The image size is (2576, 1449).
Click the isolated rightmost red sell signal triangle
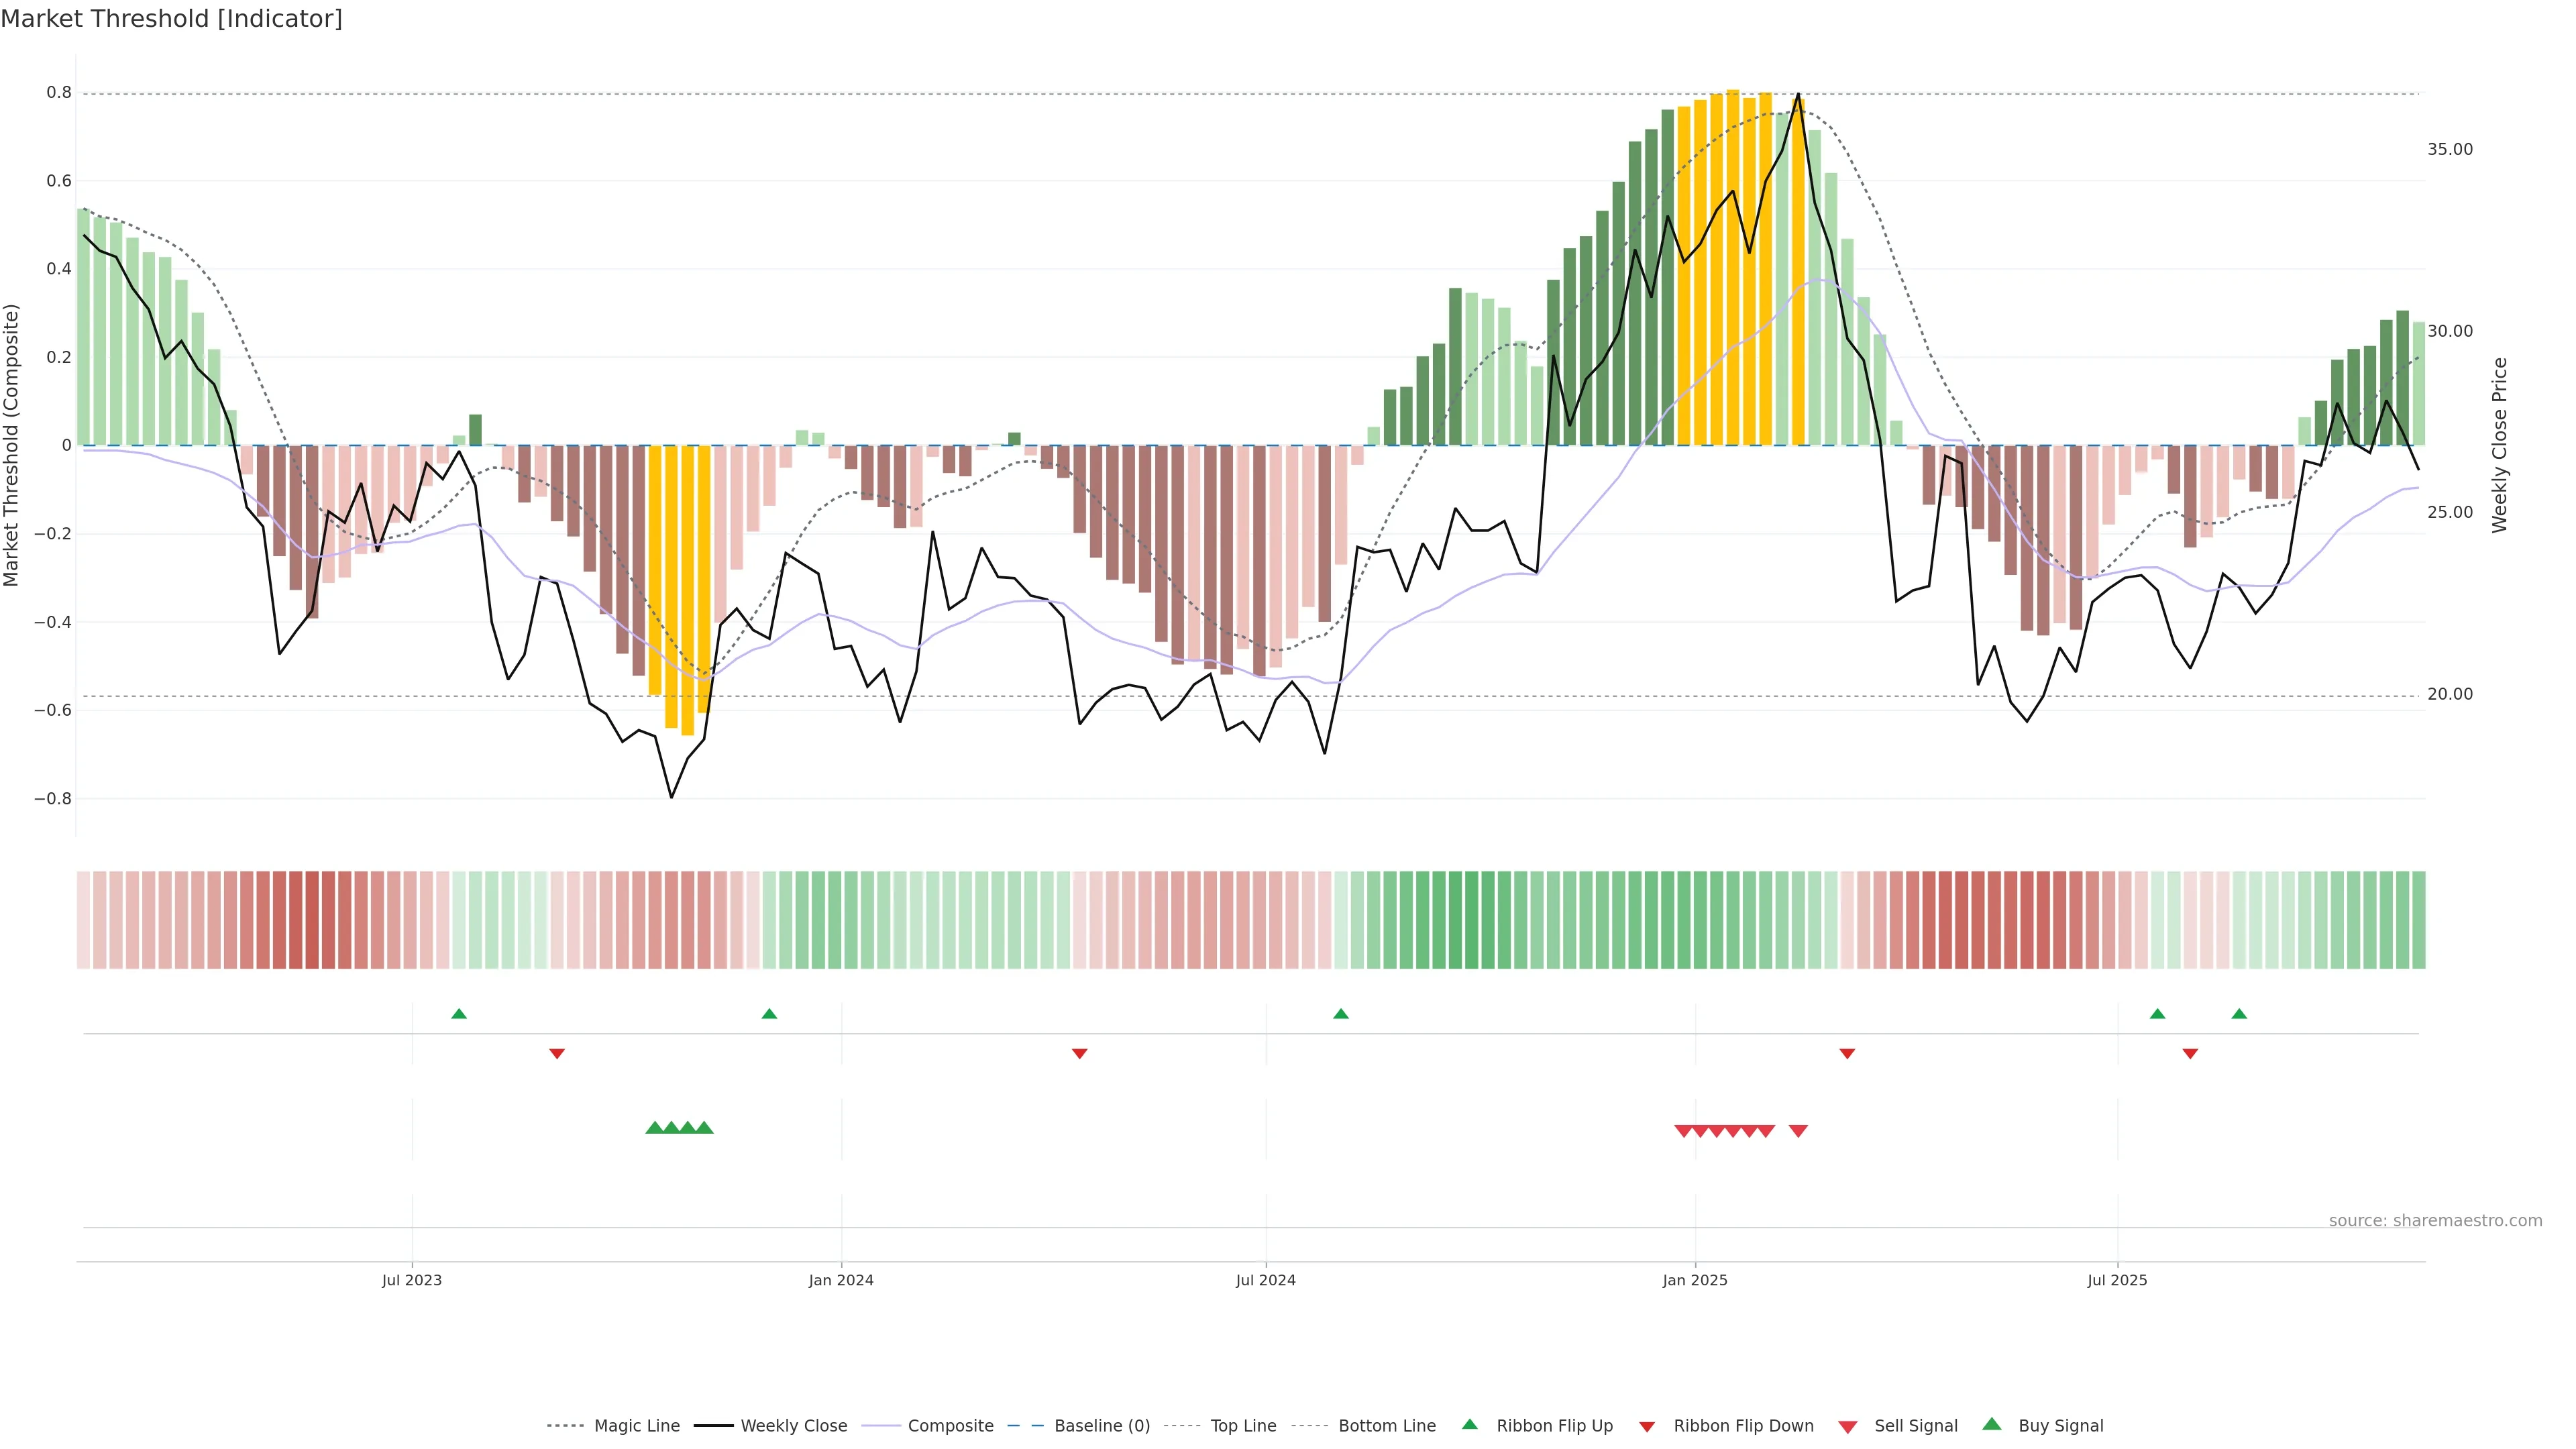tap(1798, 1131)
